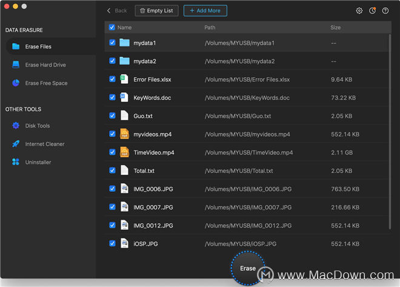400x287 pixels.
Task: Click the 73.22 KB size value
Action: pyautogui.click(x=344, y=98)
